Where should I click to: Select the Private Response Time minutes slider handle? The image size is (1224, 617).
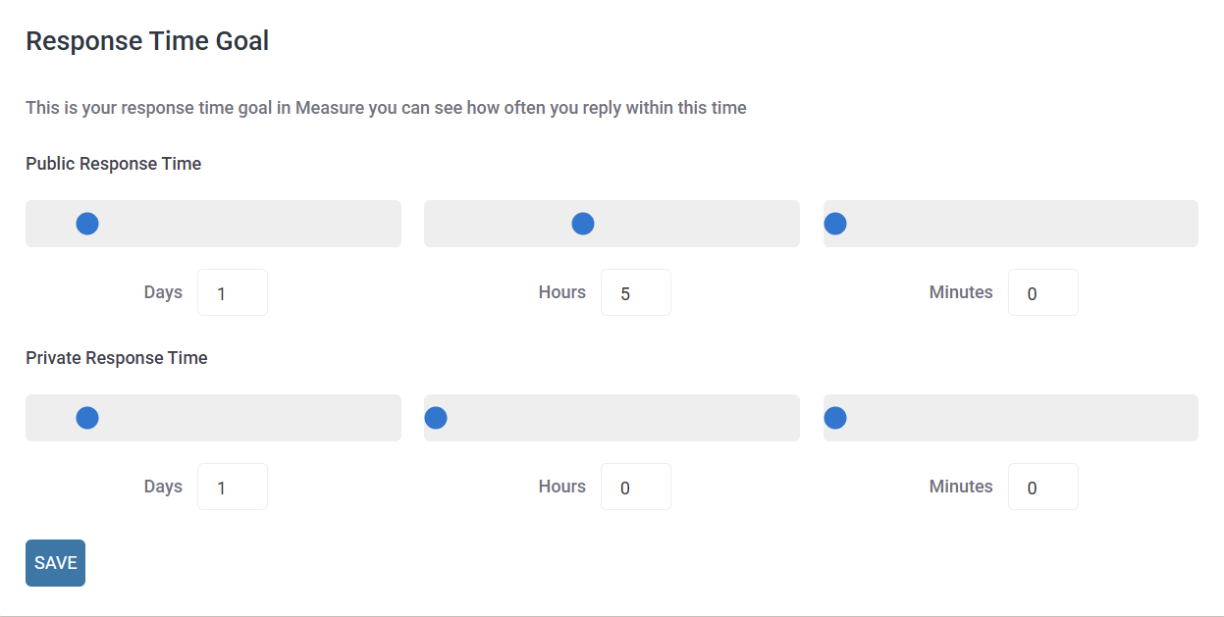(x=835, y=418)
